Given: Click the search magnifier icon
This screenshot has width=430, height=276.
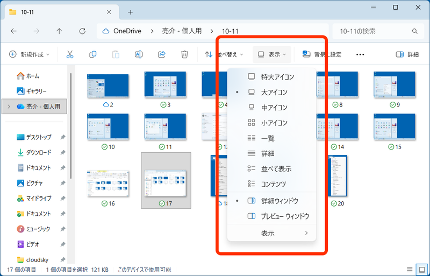Looking at the screenshot, I should (414, 31).
